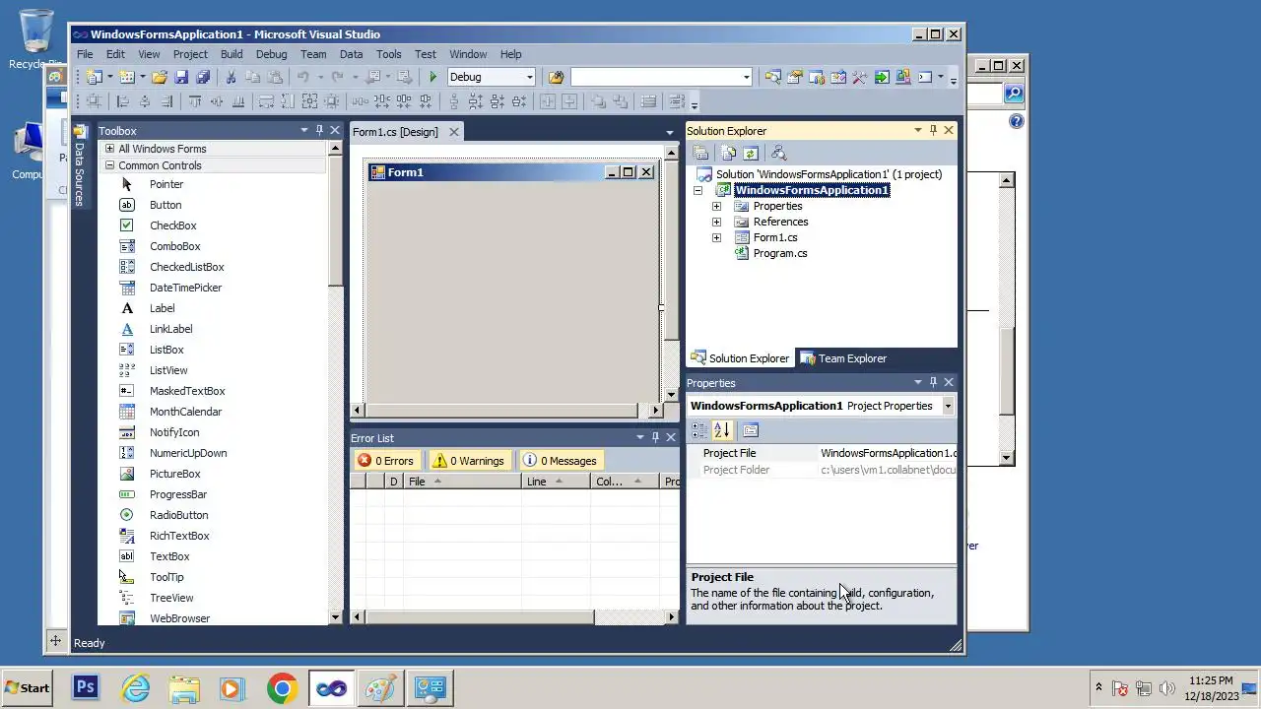This screenshot has height=709, width=1261.
Task: Toggle the 0 Warnings filter
Action: point(469,460)
